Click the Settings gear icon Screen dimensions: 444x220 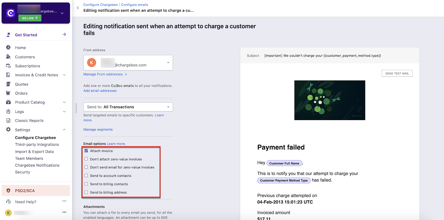8,130
